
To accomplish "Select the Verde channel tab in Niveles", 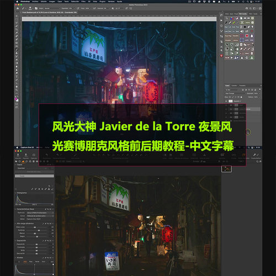I will click(37, 262).
